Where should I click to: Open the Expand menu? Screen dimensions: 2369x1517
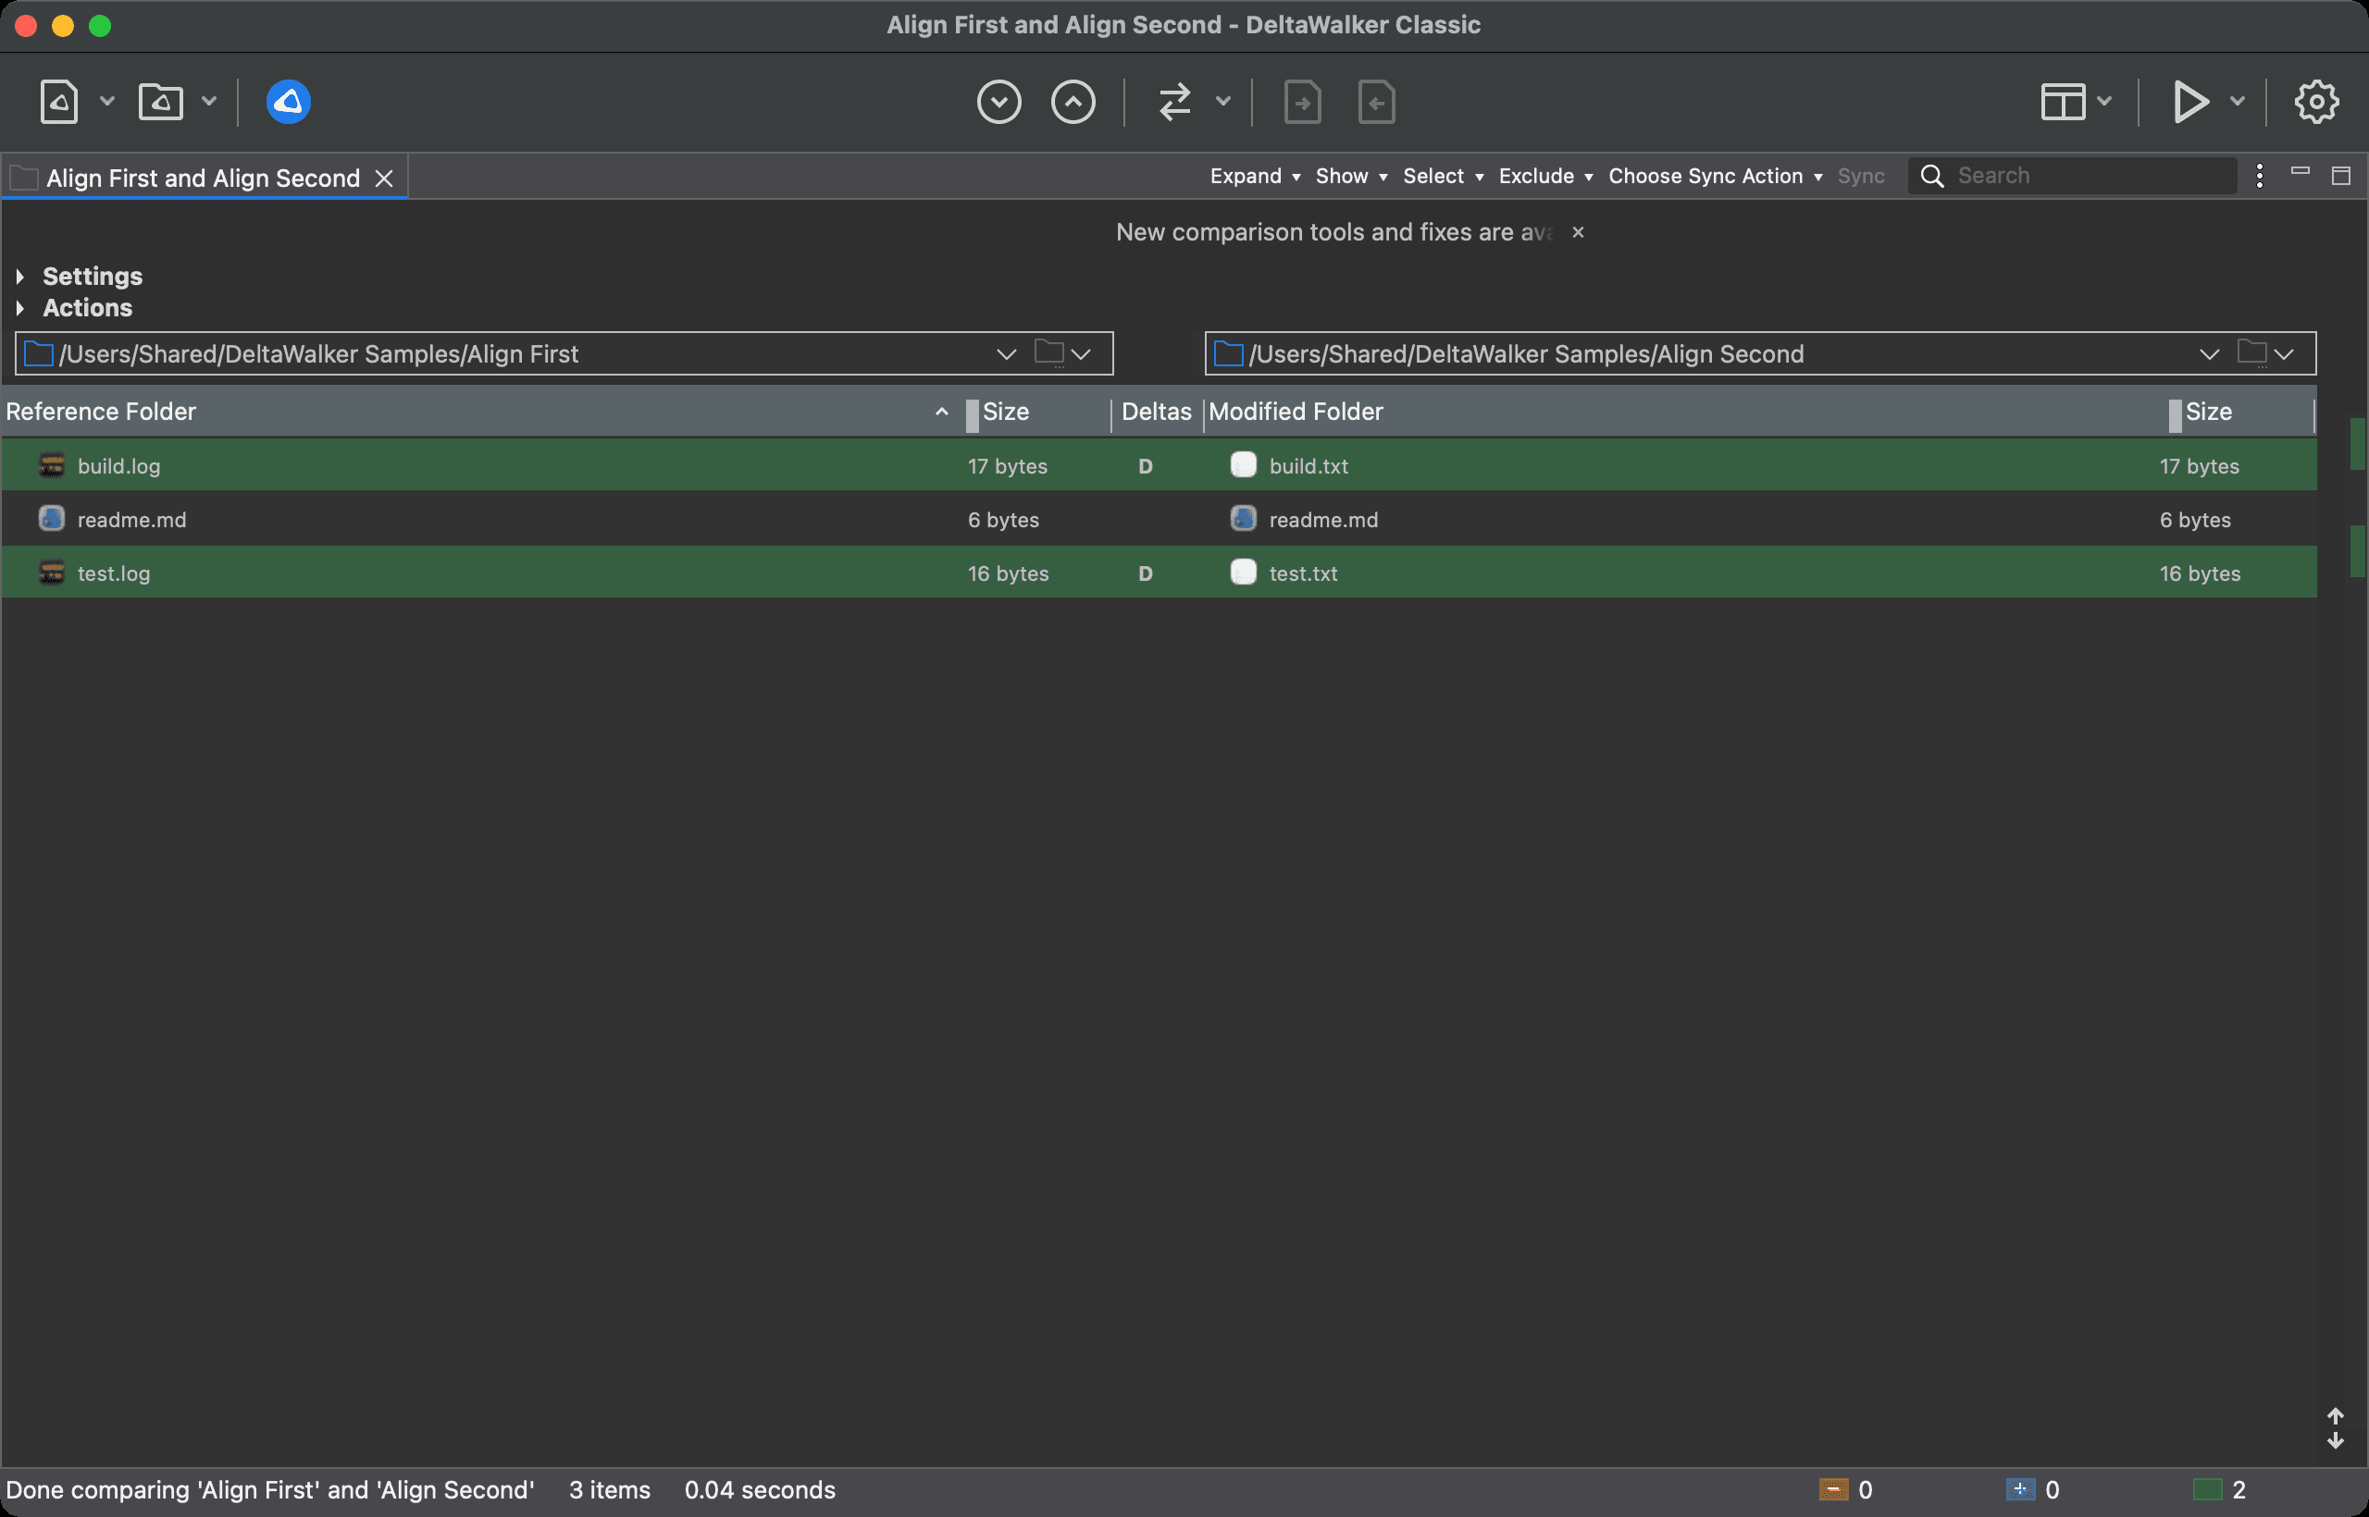pos(1256,177)
